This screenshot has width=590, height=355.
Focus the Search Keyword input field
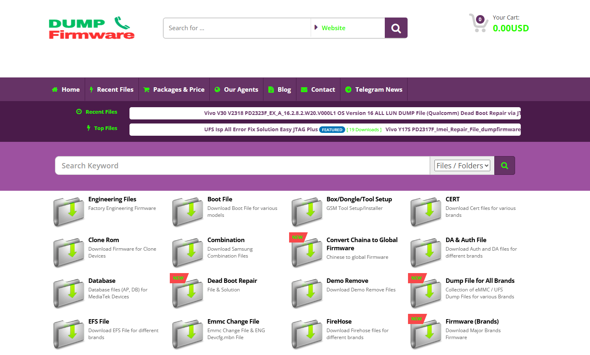pyautogui.click(x=243, y=165)
